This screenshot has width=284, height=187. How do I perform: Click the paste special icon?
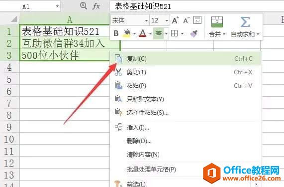tap(118, 112)
